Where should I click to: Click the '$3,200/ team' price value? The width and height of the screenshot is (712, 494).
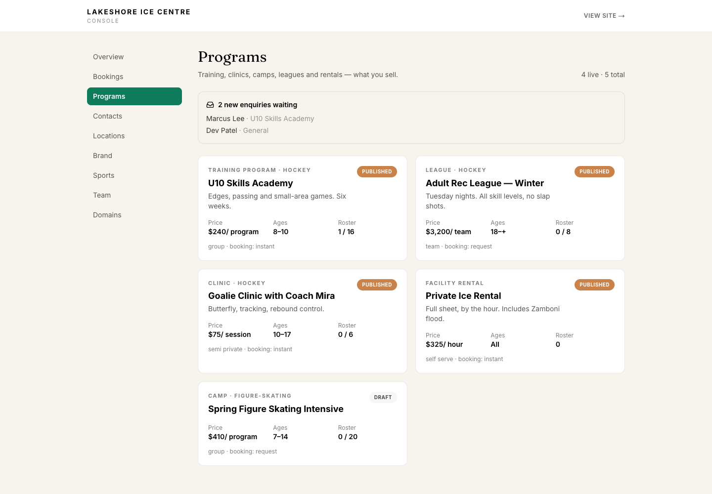pyautogui.click(x=448, y=232)
